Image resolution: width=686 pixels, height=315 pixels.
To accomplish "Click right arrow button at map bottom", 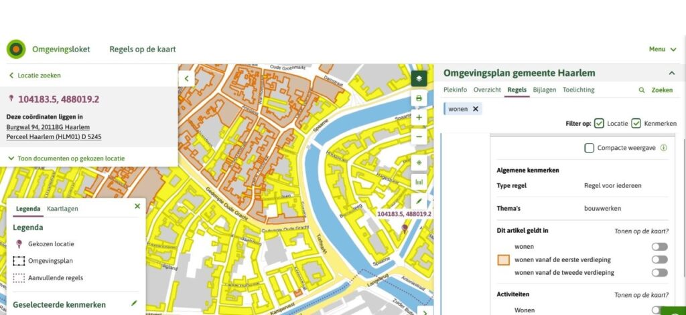I will click(424, 312).
